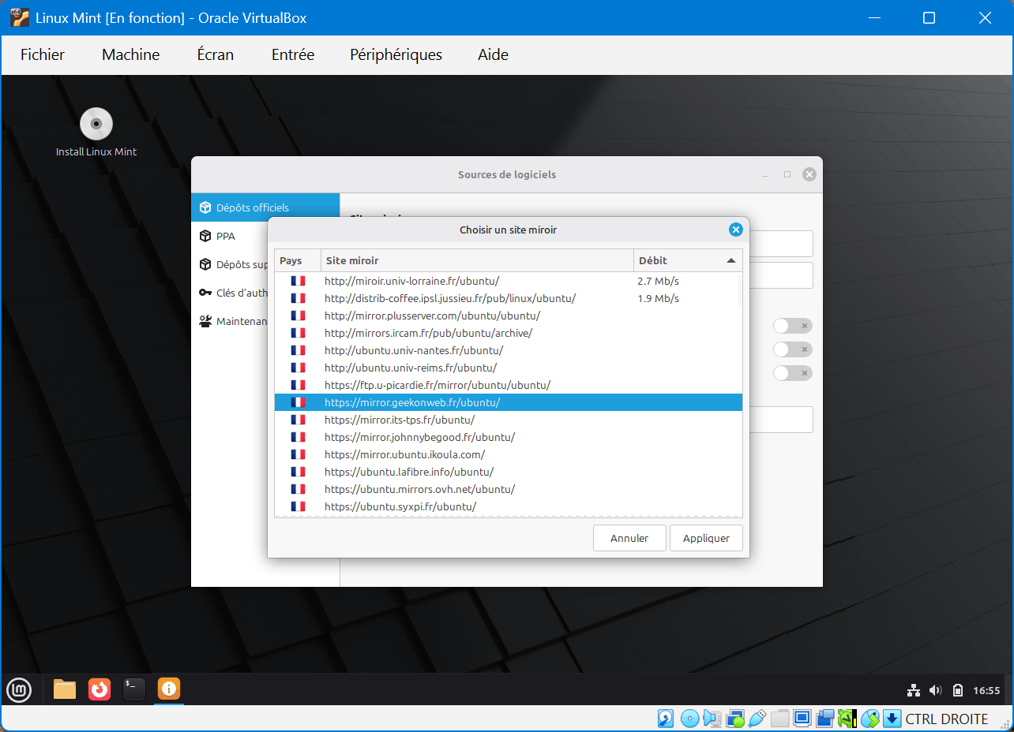Click Annuler to cancel mirror selection

tap(629, 538)
